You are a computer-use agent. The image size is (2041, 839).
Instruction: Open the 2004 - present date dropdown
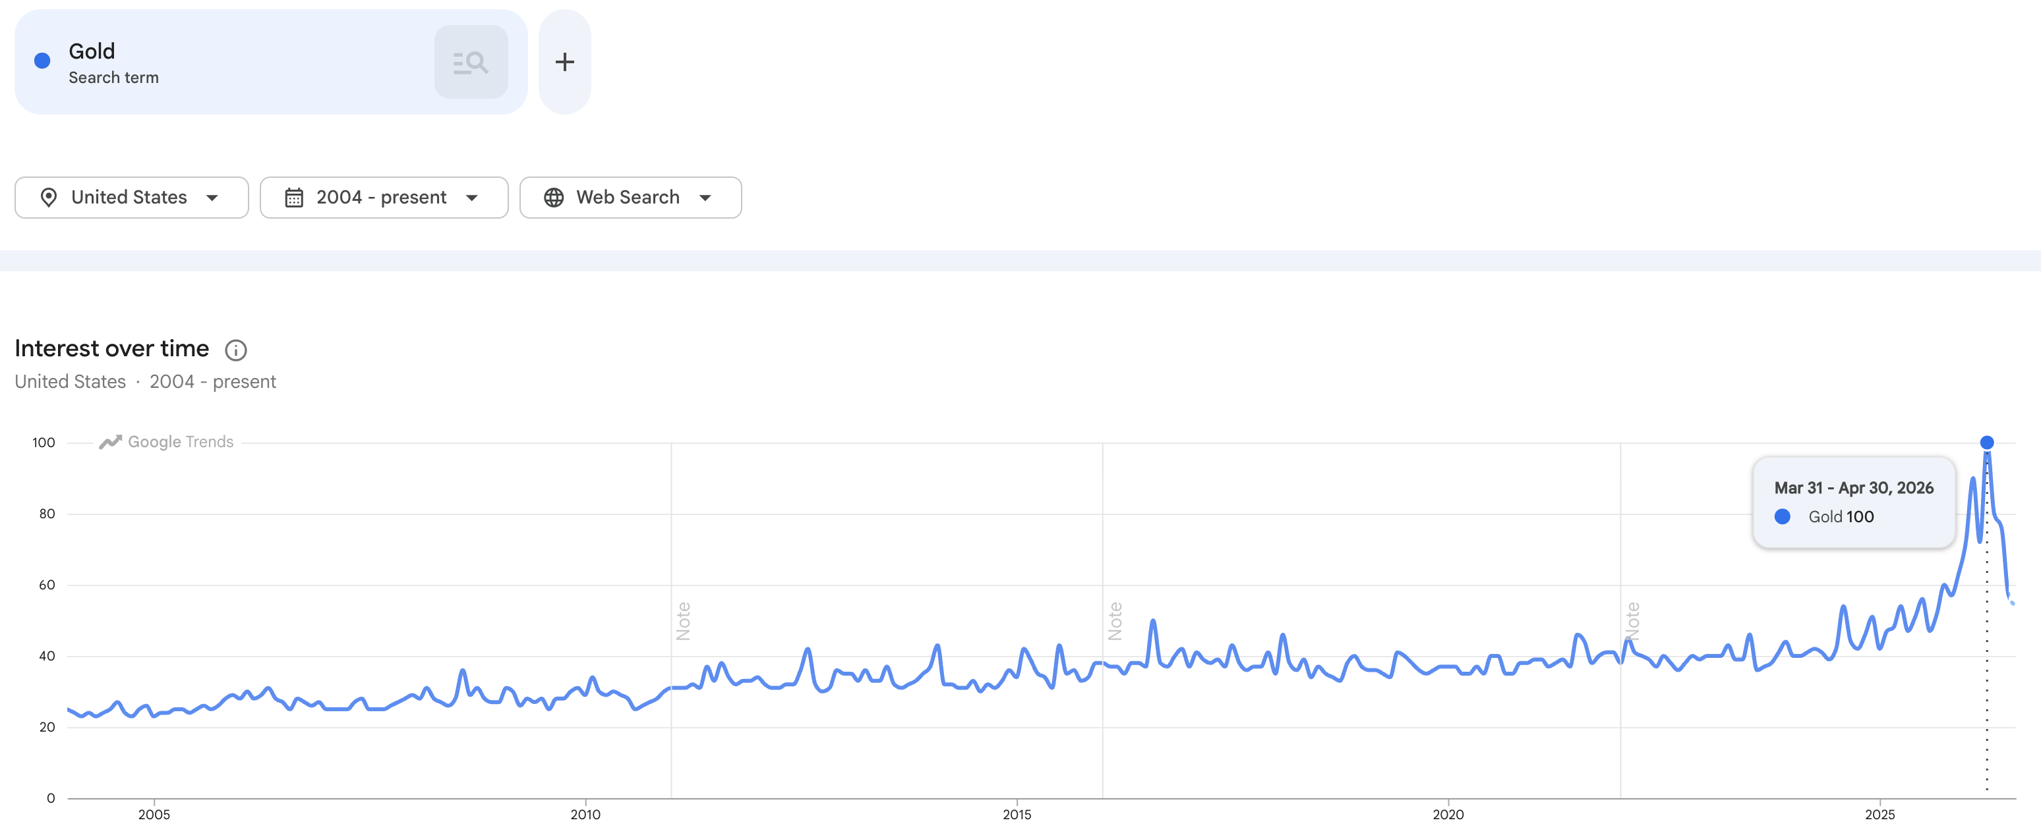[384, 197]
